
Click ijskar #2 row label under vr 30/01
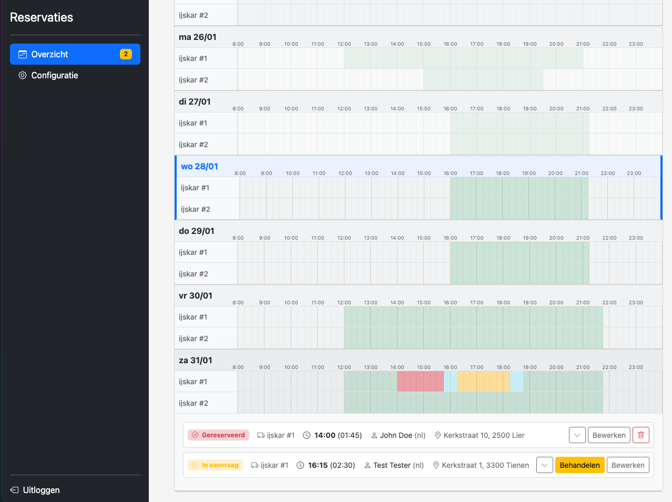(x=194, y=339)
